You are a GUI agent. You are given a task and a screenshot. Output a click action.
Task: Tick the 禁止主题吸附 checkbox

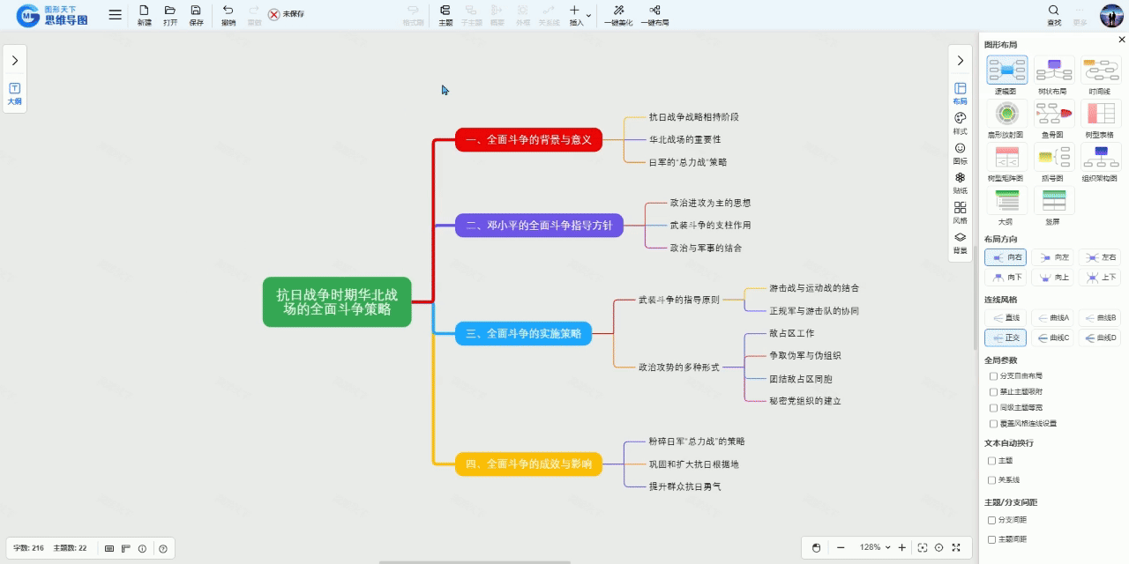tap(994, 392)
